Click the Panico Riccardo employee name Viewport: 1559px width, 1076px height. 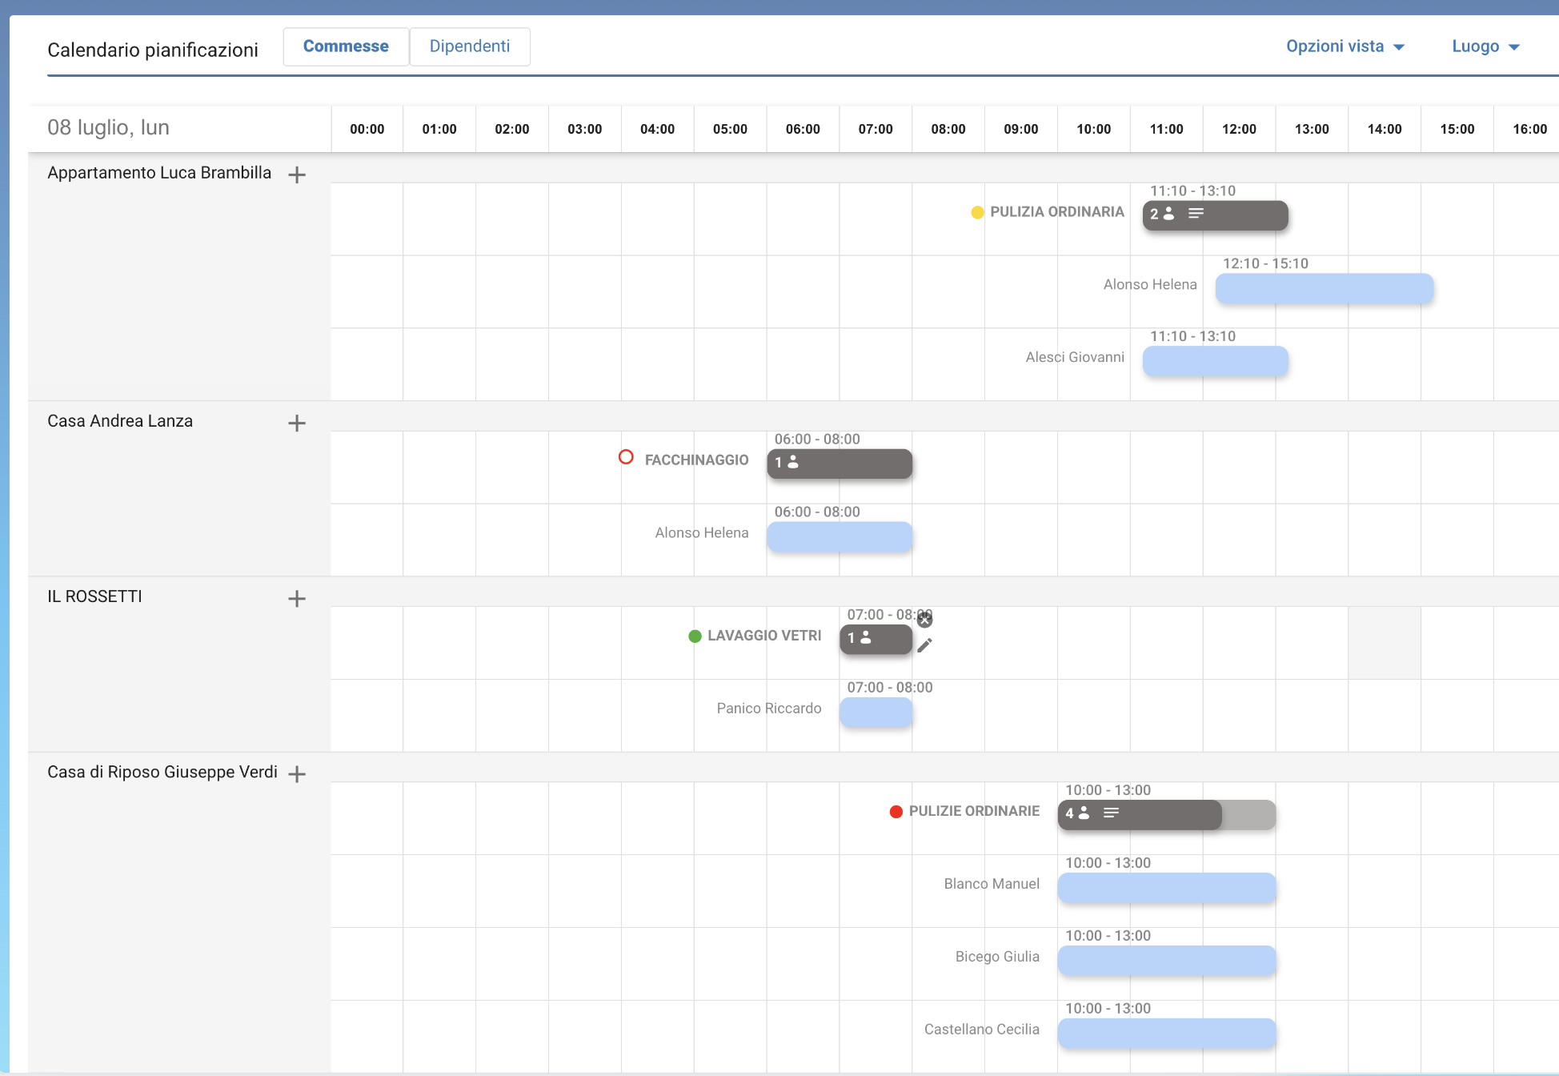coord(769,709)
